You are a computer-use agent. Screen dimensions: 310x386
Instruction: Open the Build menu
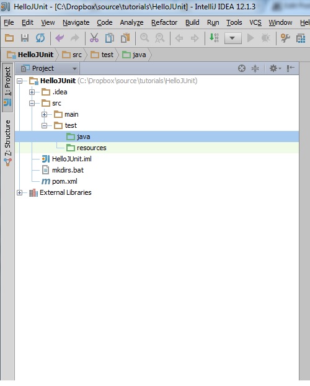192,22
